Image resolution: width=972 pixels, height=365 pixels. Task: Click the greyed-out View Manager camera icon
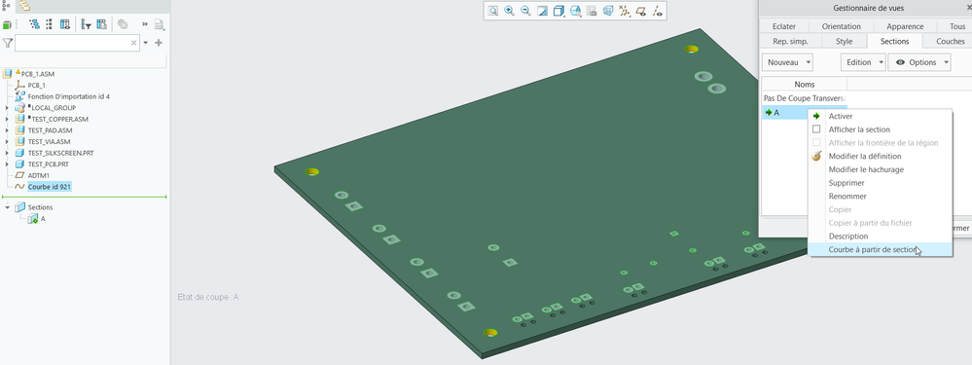pos(592,11)
